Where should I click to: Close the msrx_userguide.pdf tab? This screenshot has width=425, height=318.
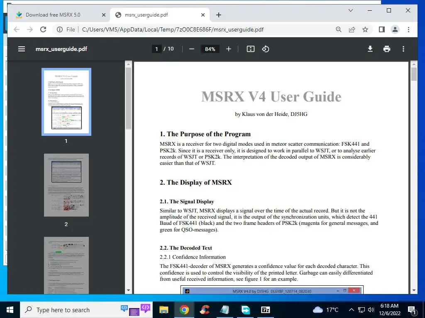click(x=203, y=15)
